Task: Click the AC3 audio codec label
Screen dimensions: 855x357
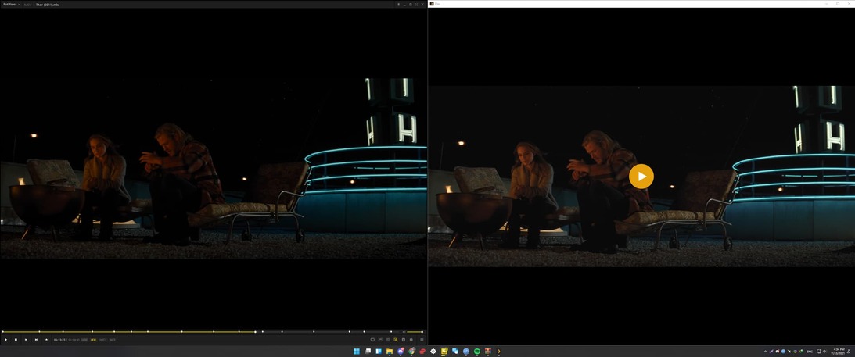Action: (113, 340)
